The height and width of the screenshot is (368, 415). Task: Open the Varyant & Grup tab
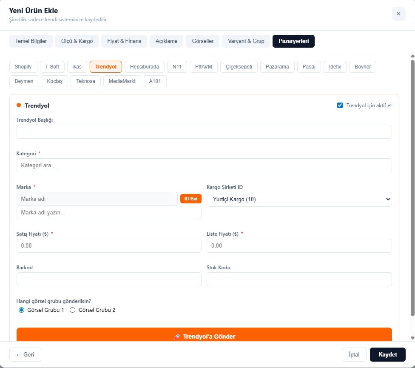pos(246,41)
